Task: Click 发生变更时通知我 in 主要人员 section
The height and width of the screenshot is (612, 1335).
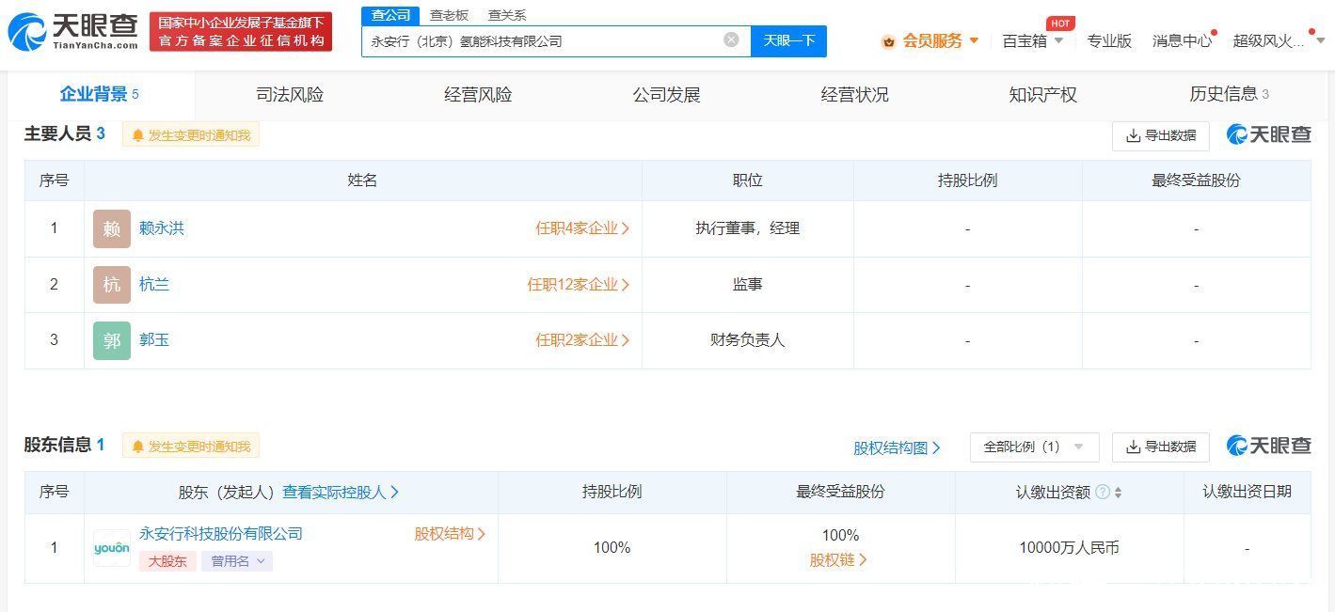Action: point(191,134)
